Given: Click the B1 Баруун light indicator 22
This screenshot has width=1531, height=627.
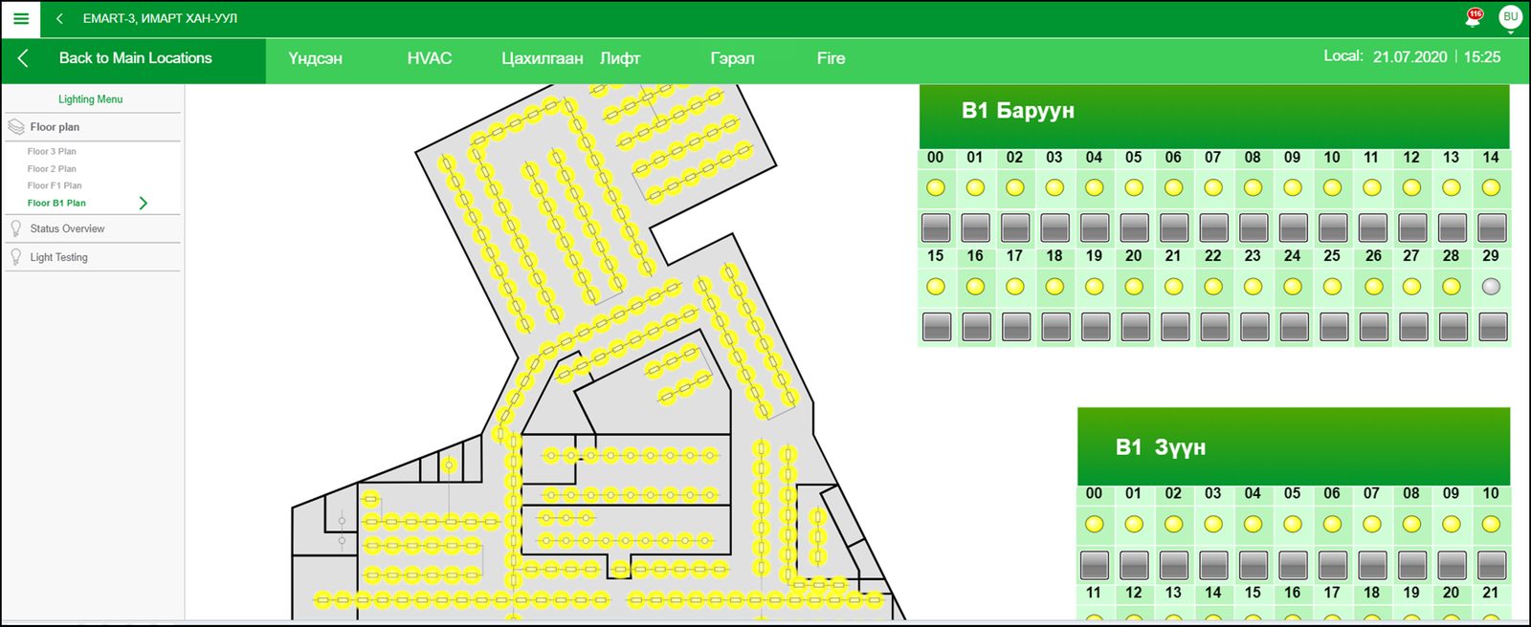Looking at the screenshot, I should point(1213,286).
